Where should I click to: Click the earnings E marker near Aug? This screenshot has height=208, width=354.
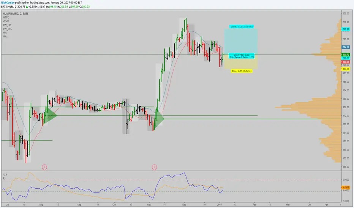click(x=44, y=167)
